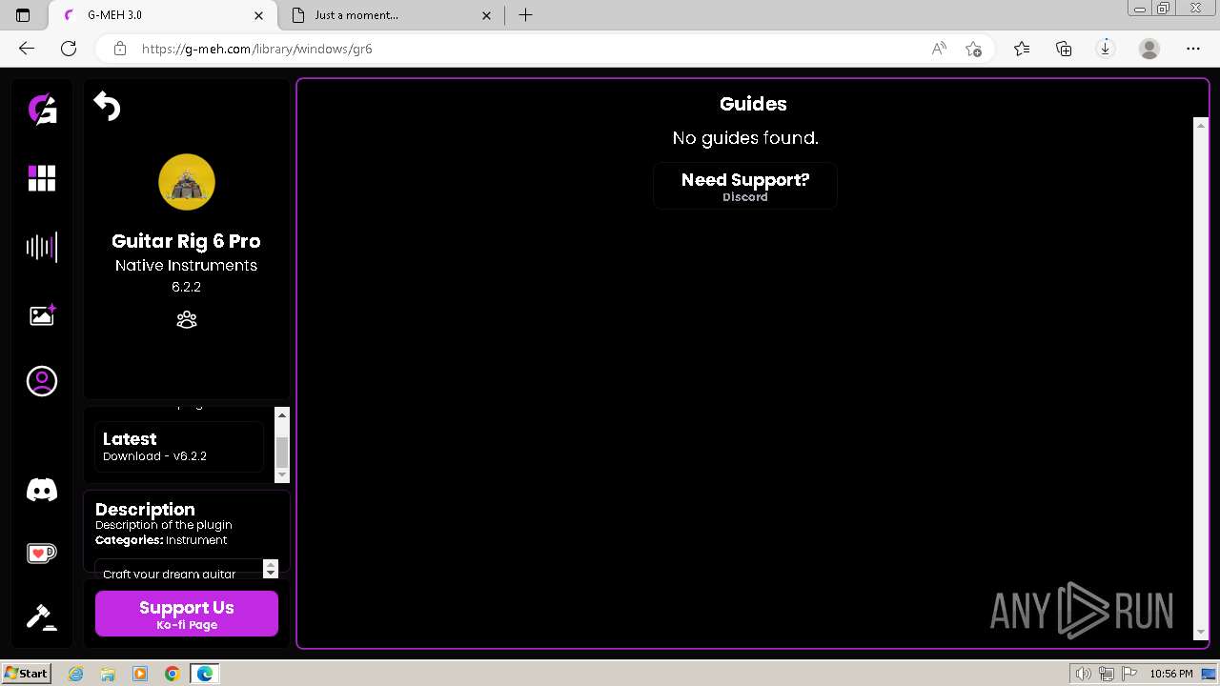Screen dimensions: 1220x686
Task: Click the Guides panel scroll down arrow
Action: click(x=1201, y=633)
